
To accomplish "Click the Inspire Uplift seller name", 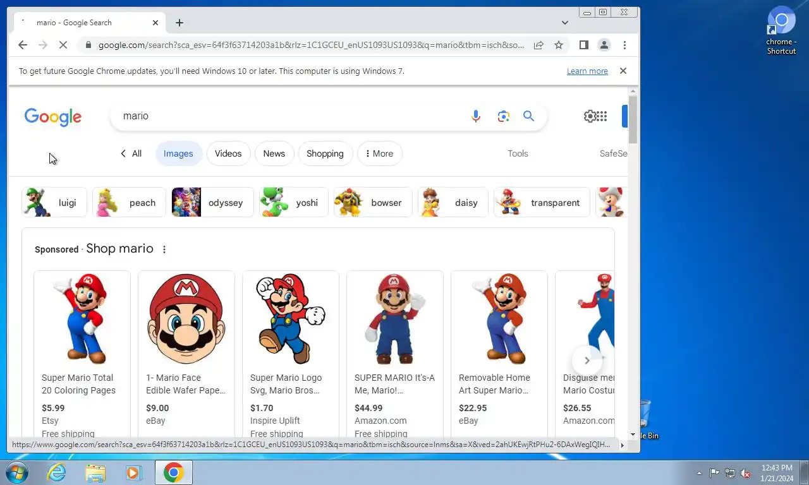I will coord(275,421).
